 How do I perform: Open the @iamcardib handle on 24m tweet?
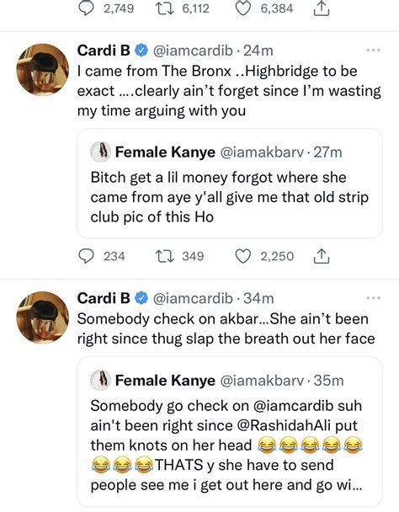click(193, 51)
